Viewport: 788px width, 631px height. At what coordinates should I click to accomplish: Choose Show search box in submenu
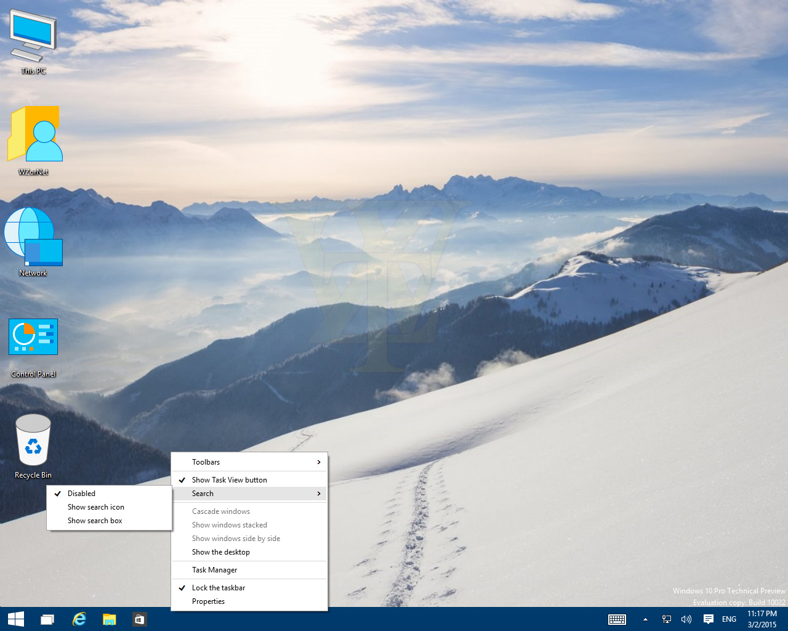coord(95,521)
